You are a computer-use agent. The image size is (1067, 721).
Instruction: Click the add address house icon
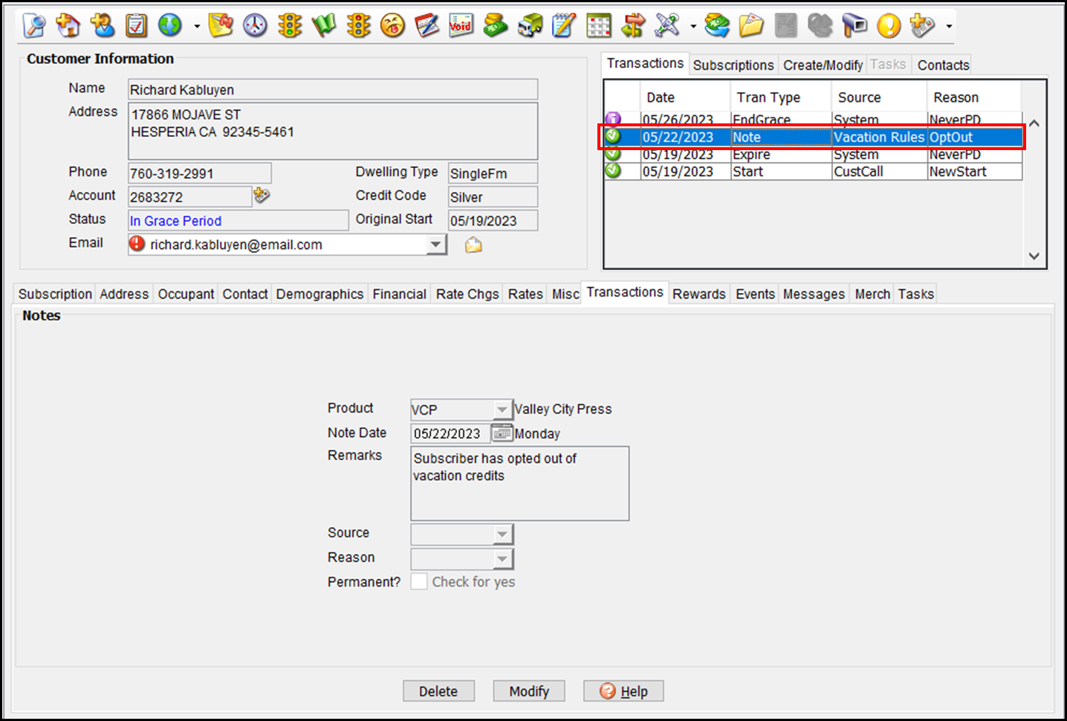point(68,26)
